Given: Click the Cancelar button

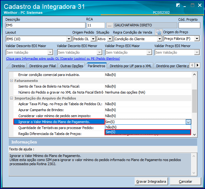Looking at the screenshot, I should [185, 181].
